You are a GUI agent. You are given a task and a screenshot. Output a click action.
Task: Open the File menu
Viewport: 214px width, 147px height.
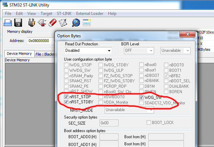tap(8, 14)
